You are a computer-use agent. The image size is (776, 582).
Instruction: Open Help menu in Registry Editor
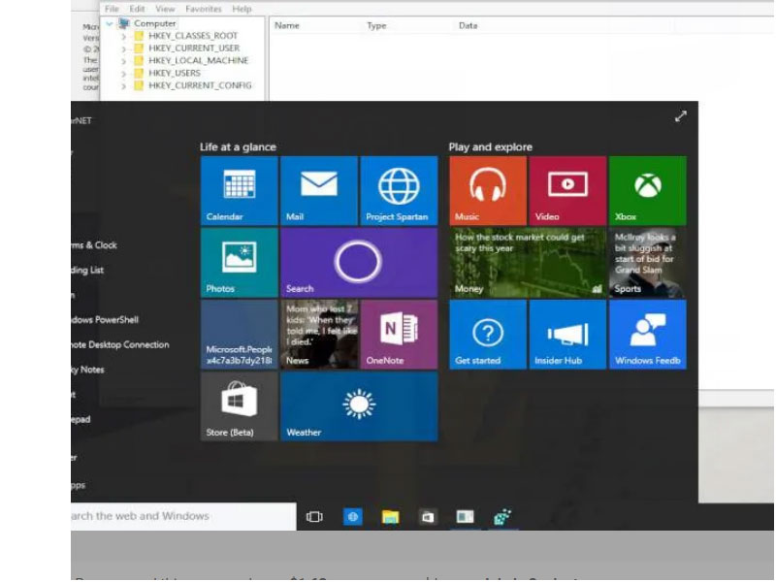point(242,9)
